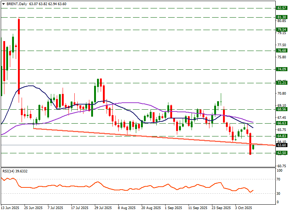Image resolution: width=290 pixels, height=212 pixels.
Task: Click the 66.63 price level label
Action: (x=281, y=123)
